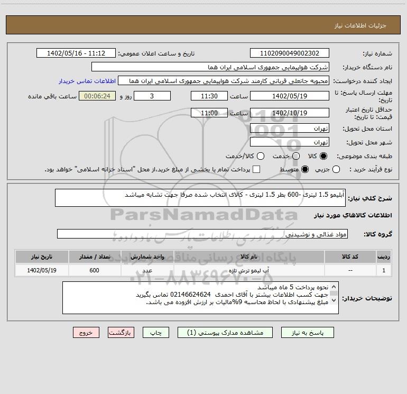Click the price validity date 1402/10/19 field

(290, 113)
